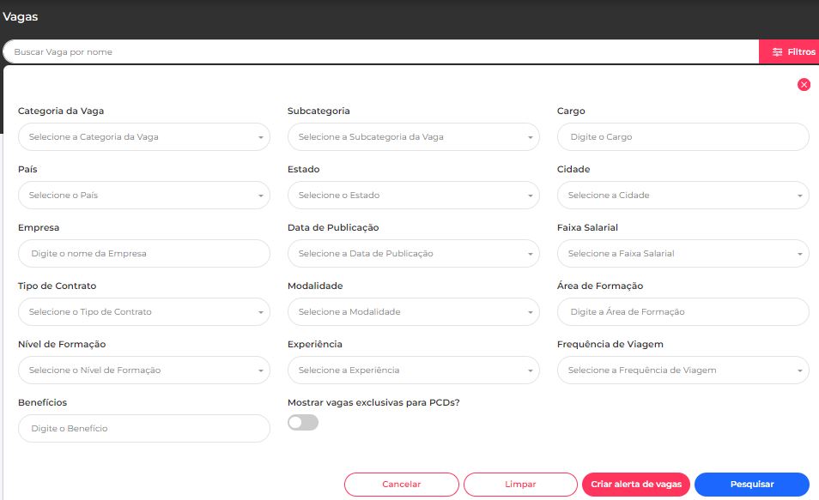Click the search vacancy by name box

[378, 52]
